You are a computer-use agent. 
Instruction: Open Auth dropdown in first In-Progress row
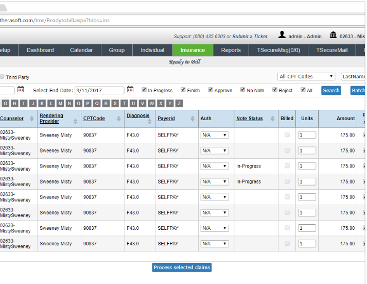(215, 166)
